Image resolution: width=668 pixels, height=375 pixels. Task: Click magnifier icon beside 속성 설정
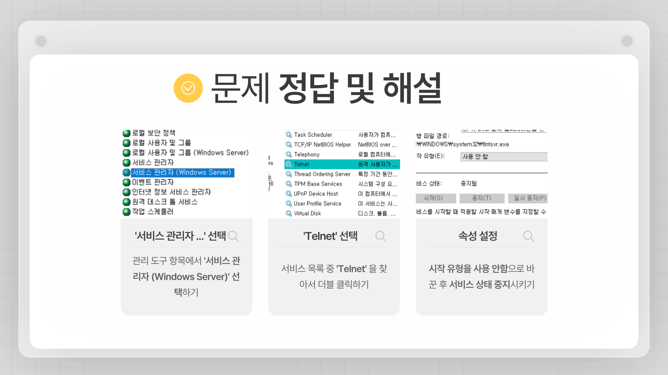tap(528, 236)
